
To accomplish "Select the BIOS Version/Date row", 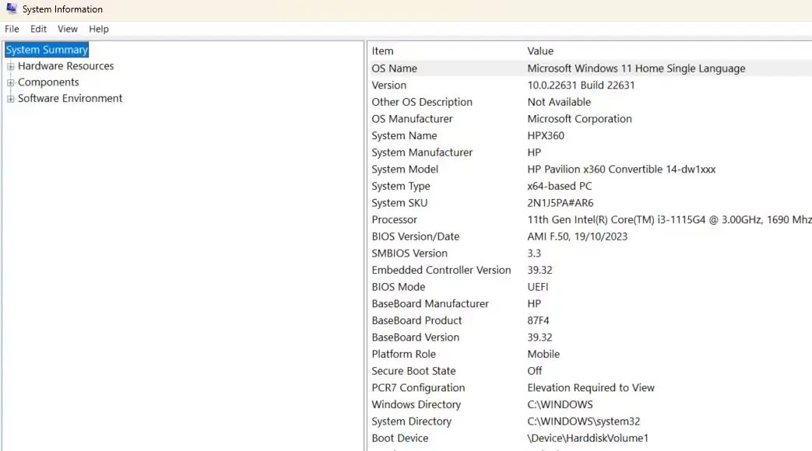I will [467, 236].
